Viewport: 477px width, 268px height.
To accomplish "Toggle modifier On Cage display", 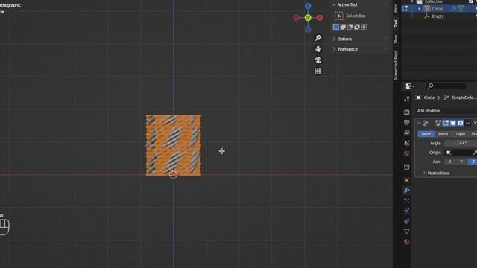I will 438,123.
